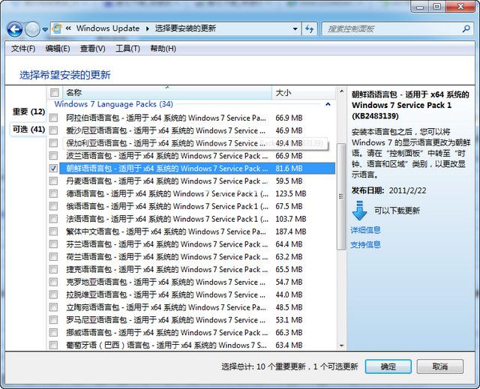Screen dimensions: 480x389
Task: Open the 查看(V) menu
Action: (x=92, y=49)
